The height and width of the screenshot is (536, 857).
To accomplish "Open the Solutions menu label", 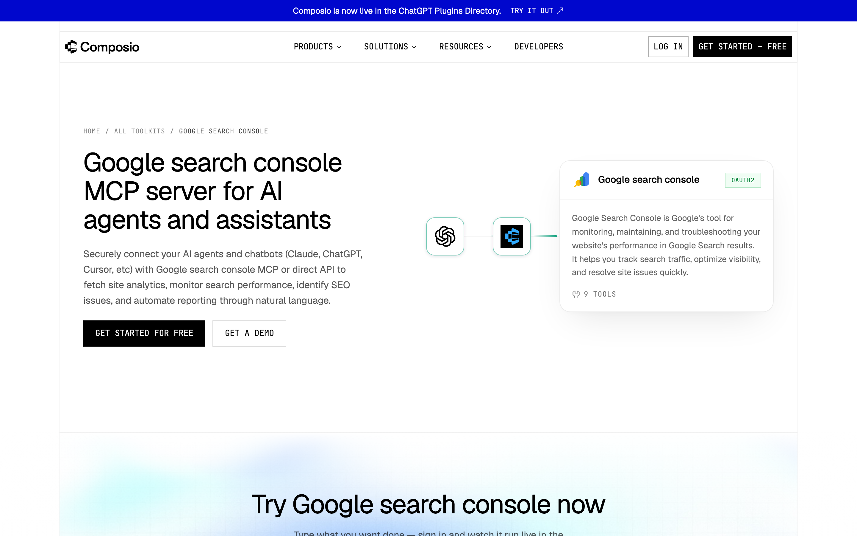I will (x=386, y=47).
